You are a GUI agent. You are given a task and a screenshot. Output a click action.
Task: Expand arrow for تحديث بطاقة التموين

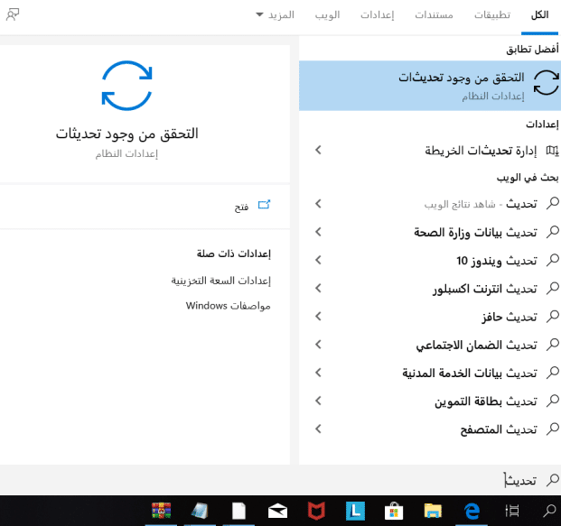318,401
